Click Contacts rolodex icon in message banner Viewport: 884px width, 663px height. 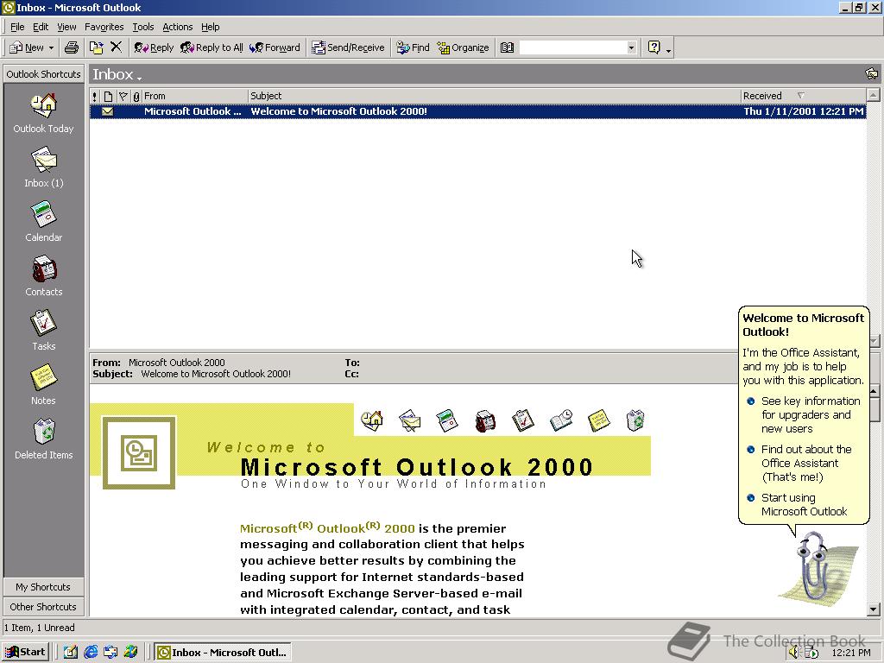[x=485, y=420]
